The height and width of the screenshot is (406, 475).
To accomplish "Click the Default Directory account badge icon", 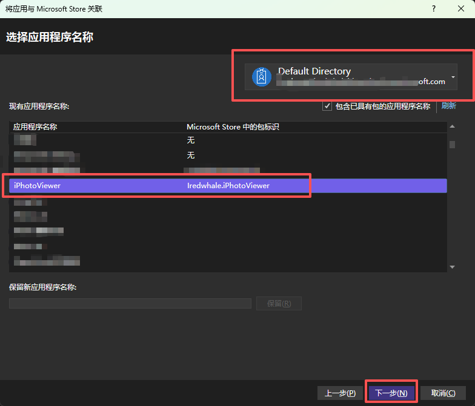I will 262,77.
